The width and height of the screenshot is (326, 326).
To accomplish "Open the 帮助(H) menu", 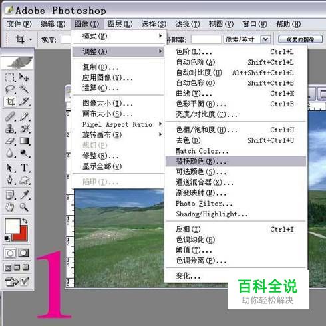I will coord(288,24).
